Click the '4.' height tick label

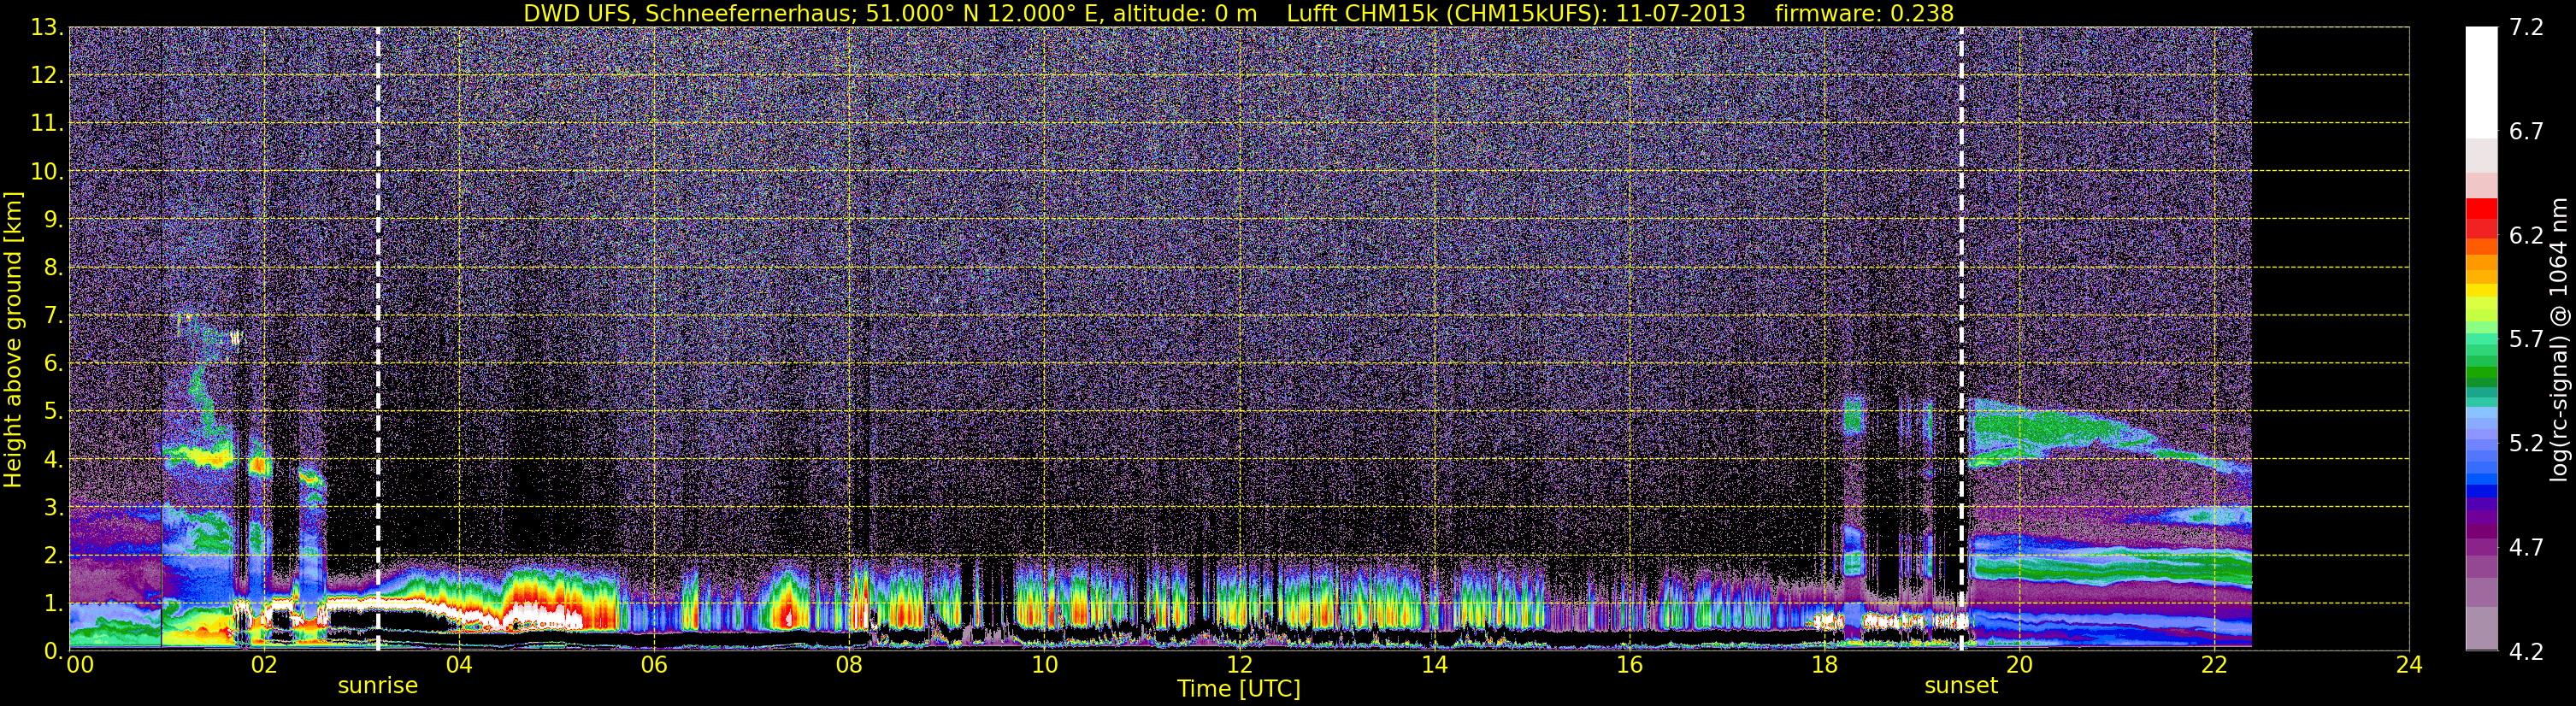coord(54,459)
